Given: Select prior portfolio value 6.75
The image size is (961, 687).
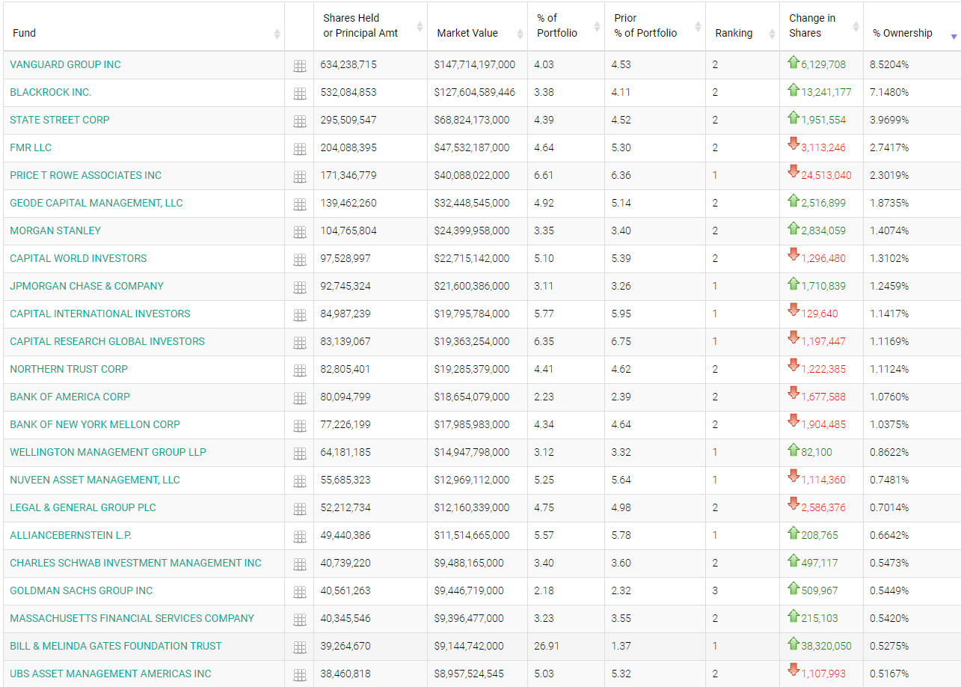Looking at the screenshot, I should click(x=621, y=341).
